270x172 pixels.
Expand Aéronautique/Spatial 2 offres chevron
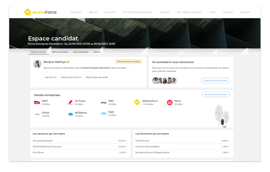127,141
